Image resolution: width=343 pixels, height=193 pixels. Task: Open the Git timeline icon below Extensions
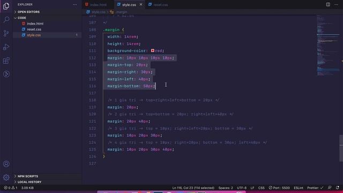6,74
